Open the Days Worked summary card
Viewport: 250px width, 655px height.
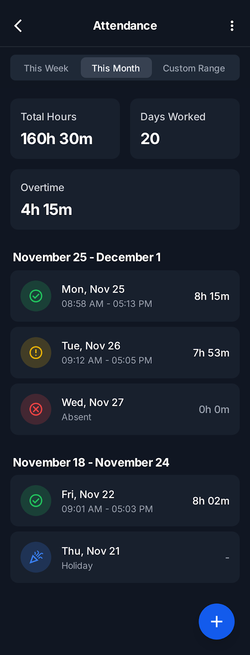tap(185, 129)
